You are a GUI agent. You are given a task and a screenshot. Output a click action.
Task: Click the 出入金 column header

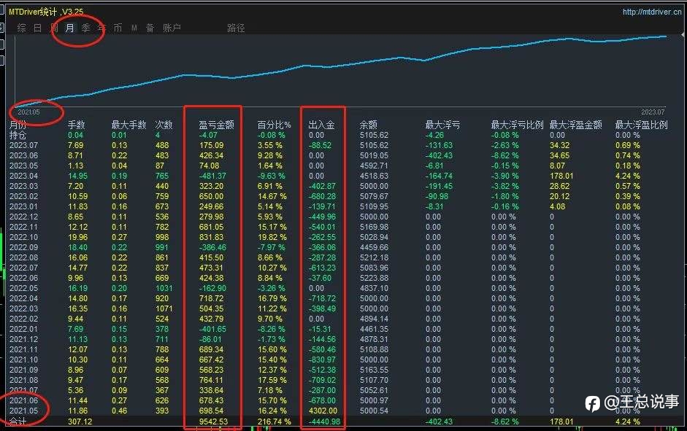[321, 125]
